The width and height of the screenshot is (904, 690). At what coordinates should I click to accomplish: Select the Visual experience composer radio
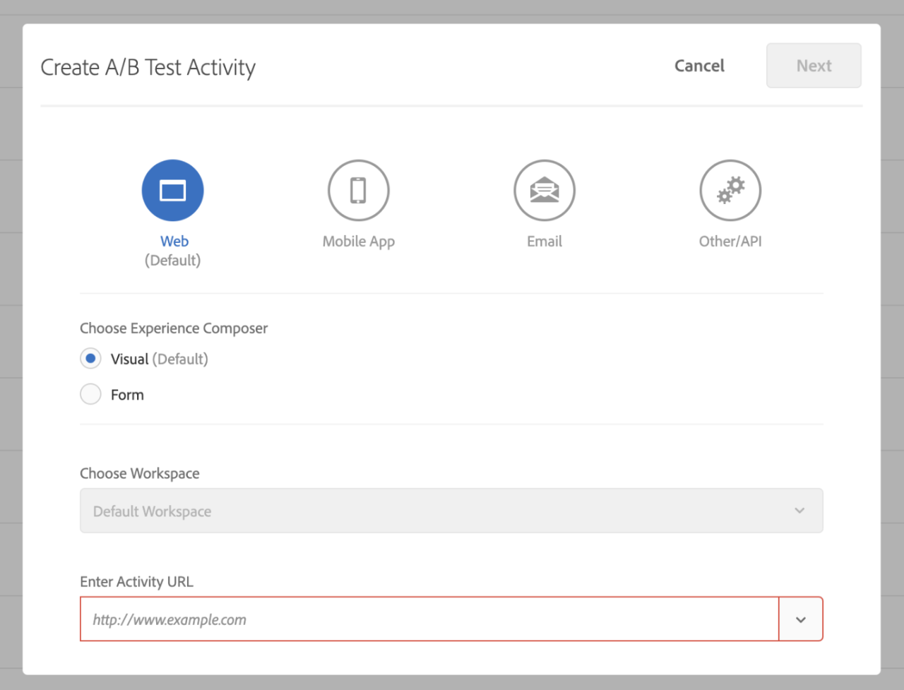tap(90, 359)
